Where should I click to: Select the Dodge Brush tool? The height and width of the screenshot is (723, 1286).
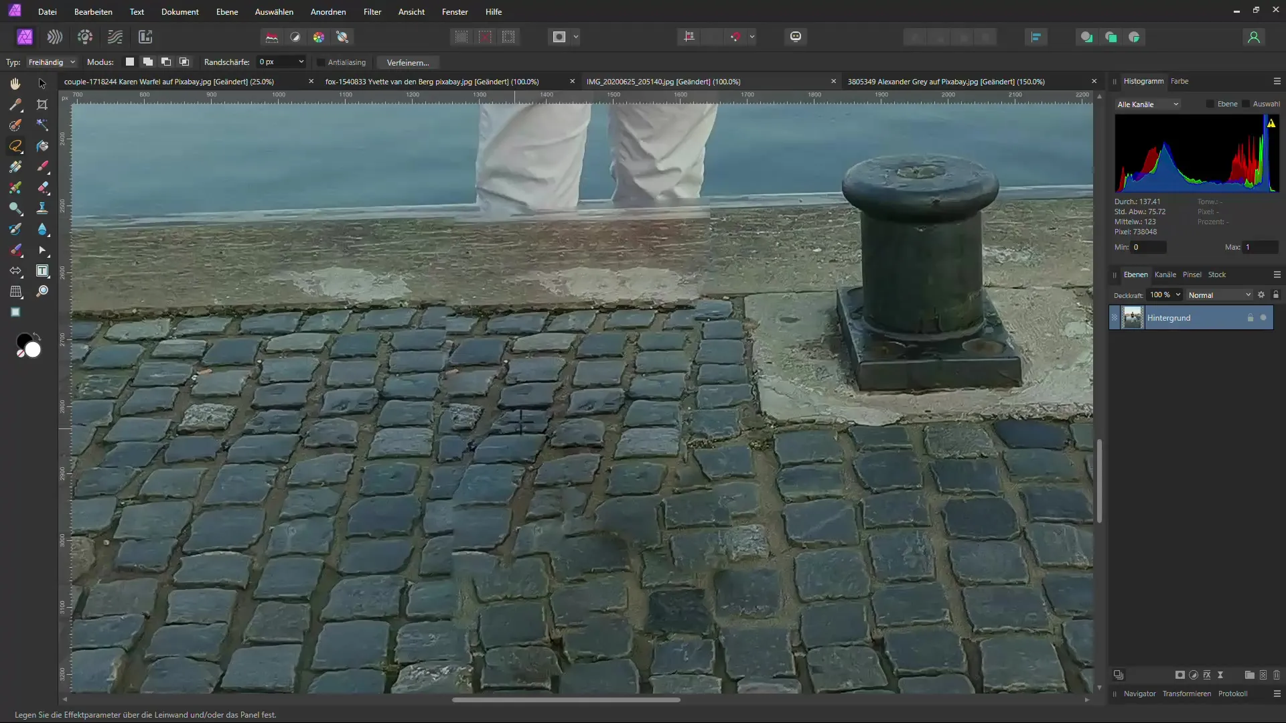coord(15,208)
